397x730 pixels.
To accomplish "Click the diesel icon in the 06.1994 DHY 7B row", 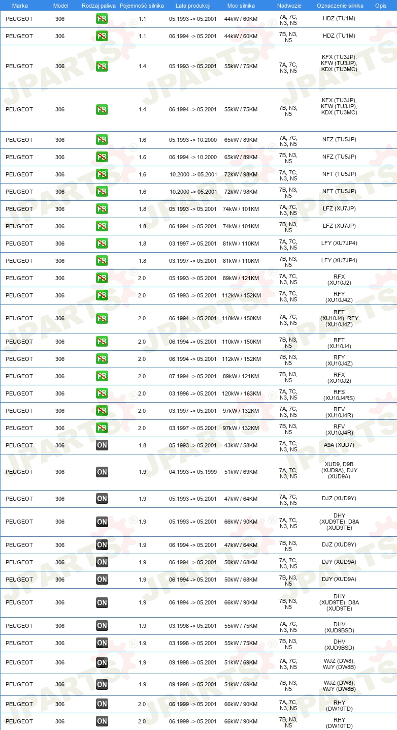I will click(102, 602).
